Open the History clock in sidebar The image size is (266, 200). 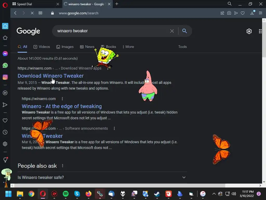pyautogui.click(x=5, y=132)
